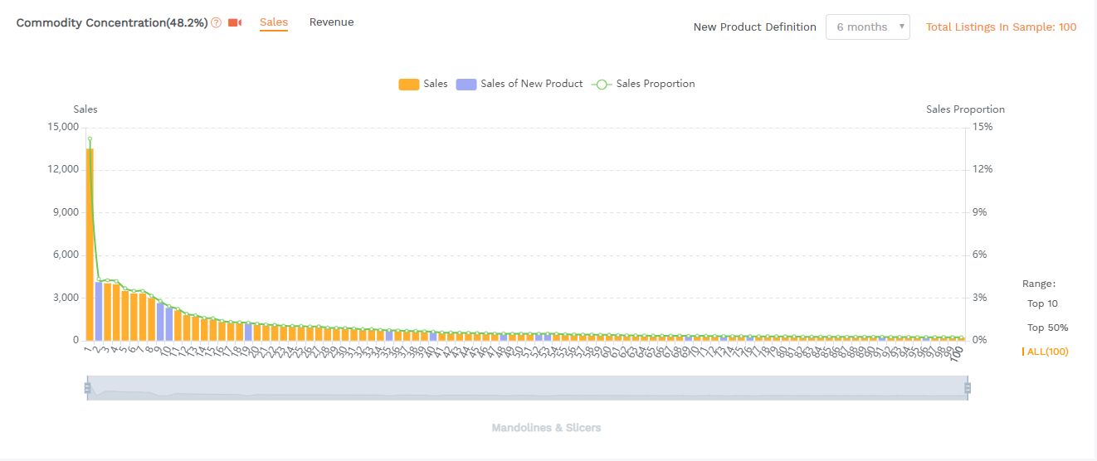The image size is (1097, 461).
Task: Select the Top 50% range
Action: (x=1047, y=328)
